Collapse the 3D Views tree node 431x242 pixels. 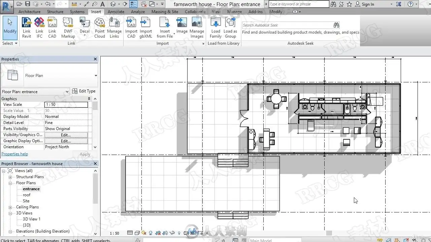pos(10,213)
